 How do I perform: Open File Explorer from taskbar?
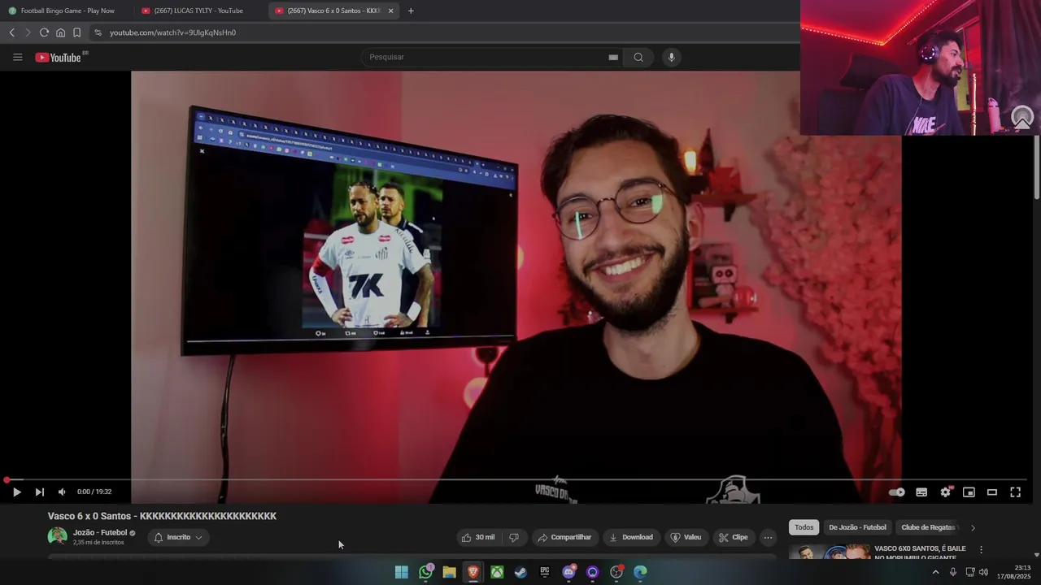pyautogui.click(x=449, y=572)
